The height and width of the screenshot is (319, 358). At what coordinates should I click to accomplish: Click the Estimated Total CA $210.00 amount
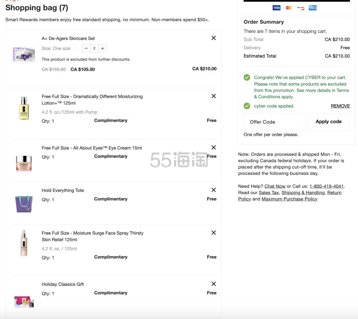[337, 56]
